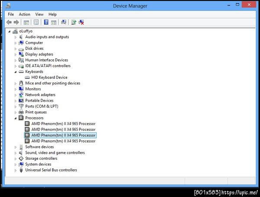This screenshot has width=260, height=197.
Task: Expand the Display adapters arrow
Action: [x=16, y=55]
